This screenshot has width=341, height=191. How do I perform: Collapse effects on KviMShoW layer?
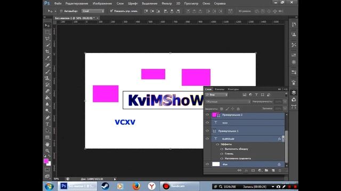coord(283,138)
